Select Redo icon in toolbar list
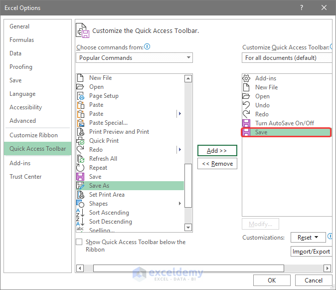The width and height of the screenshot is (336, 290). point(246,114)
